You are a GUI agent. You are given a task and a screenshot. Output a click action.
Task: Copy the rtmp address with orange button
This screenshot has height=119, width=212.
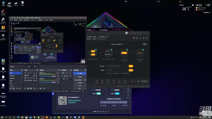click(131, 66)
